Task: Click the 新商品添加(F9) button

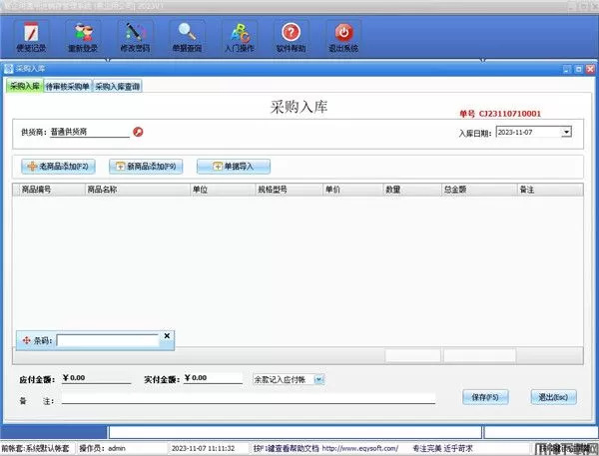Action: (145, 166)
